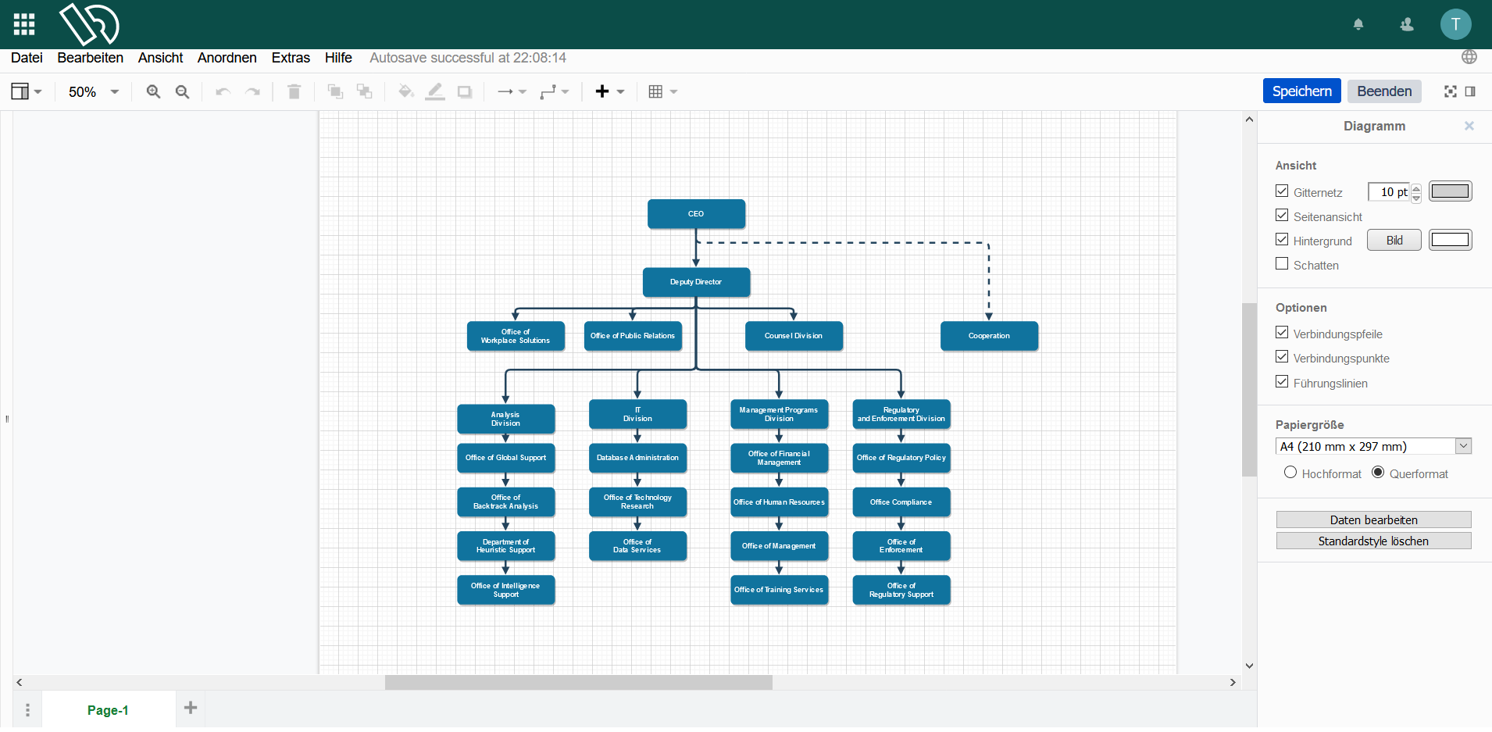1492x732 pixels.
Task: Click the shadow toolbar icon
Action: (465, 91)
